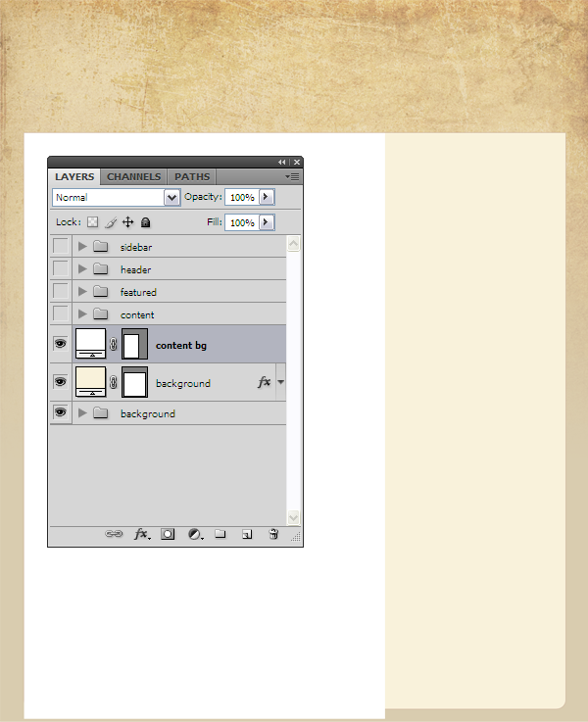Show the content group visibility box
Viewport: 588px width, 722px height.
pyautogui.click(x=61, y=313)
